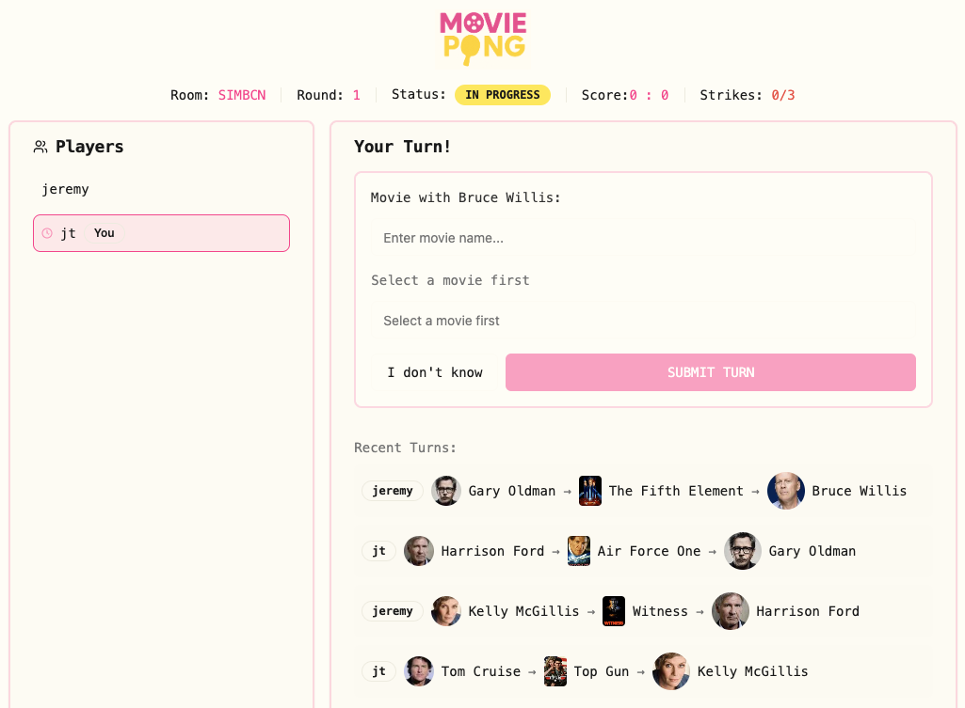Screen dimensions: 965x708
Task: Click Tom Cruise's avatar photo
Action: [419, 671]
